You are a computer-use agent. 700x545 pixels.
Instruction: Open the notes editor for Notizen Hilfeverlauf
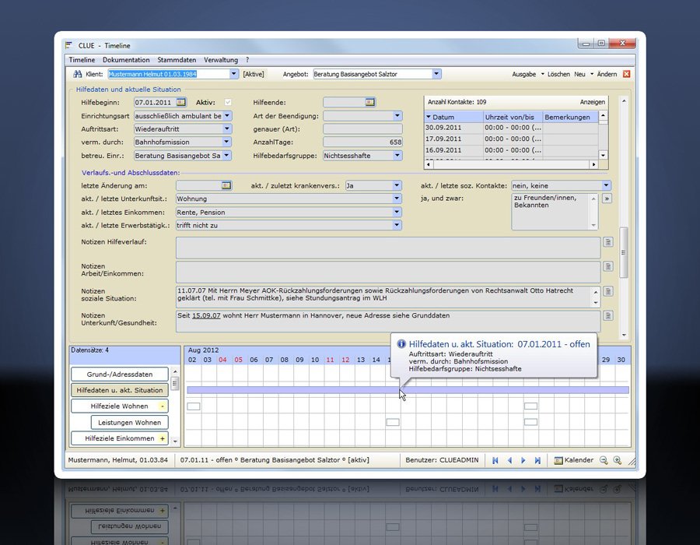coord(608,242)
